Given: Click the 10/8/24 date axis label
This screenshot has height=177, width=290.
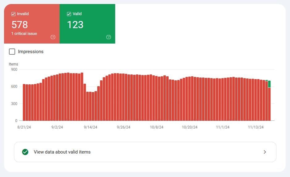Looking at the screenshot, I should coord(157,127).
